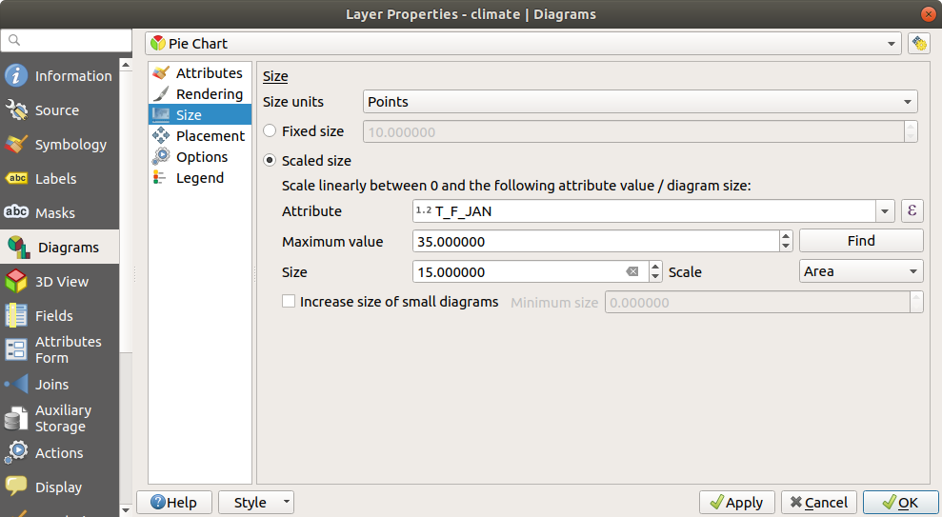Viewport: 942px width, 517px height.
Task: Select the Fixed size radio button
Action: click(x=271, y=131)
